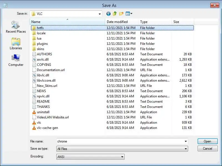Select the locale folder icon
The height and width of the screenshot is (166, 222).
coord(34,33)
